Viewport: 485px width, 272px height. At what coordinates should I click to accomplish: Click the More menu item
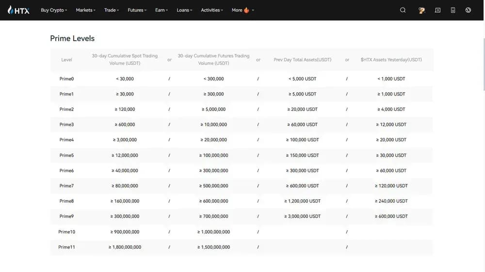tap(237, 10)
